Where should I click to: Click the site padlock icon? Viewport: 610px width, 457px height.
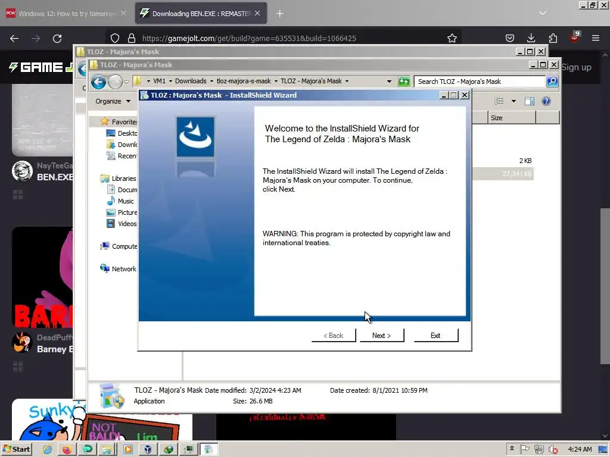click(x=132, y=38)
